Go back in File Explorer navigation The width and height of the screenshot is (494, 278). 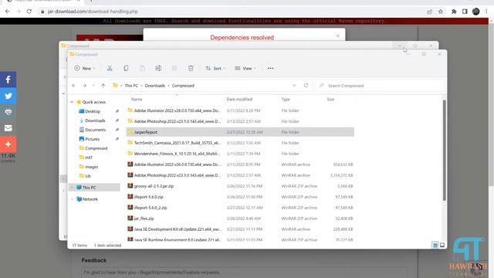pyautogui.click(x=74, y=86)
